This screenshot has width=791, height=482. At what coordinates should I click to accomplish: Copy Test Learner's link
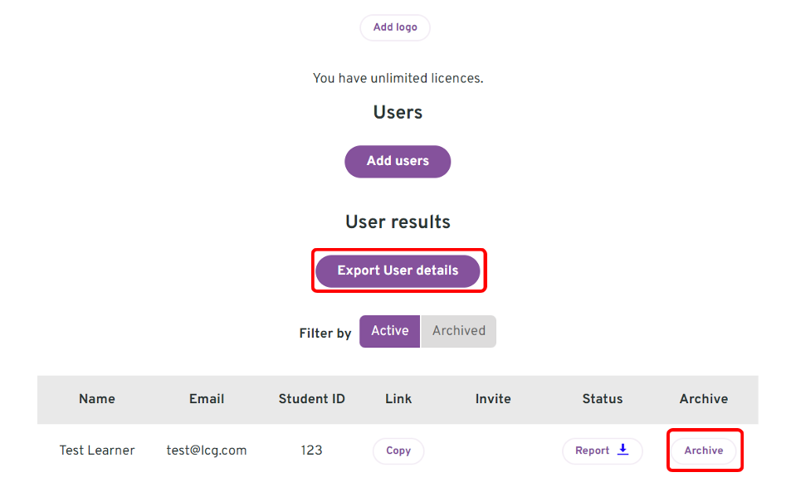[x=398, y=450]
